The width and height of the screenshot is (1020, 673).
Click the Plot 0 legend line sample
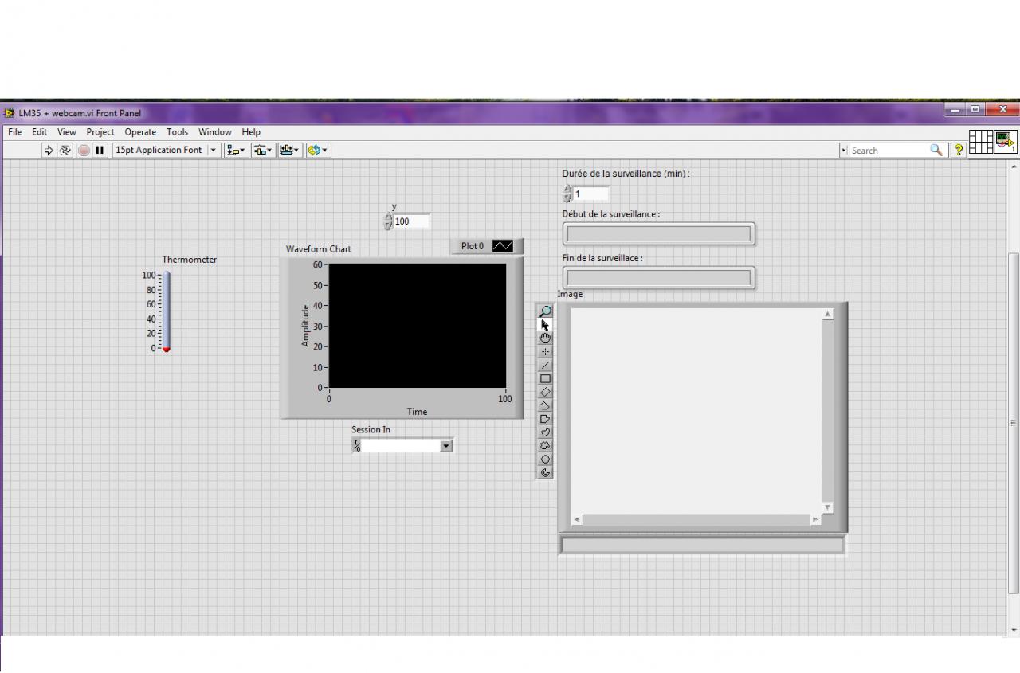pos(503,246)
